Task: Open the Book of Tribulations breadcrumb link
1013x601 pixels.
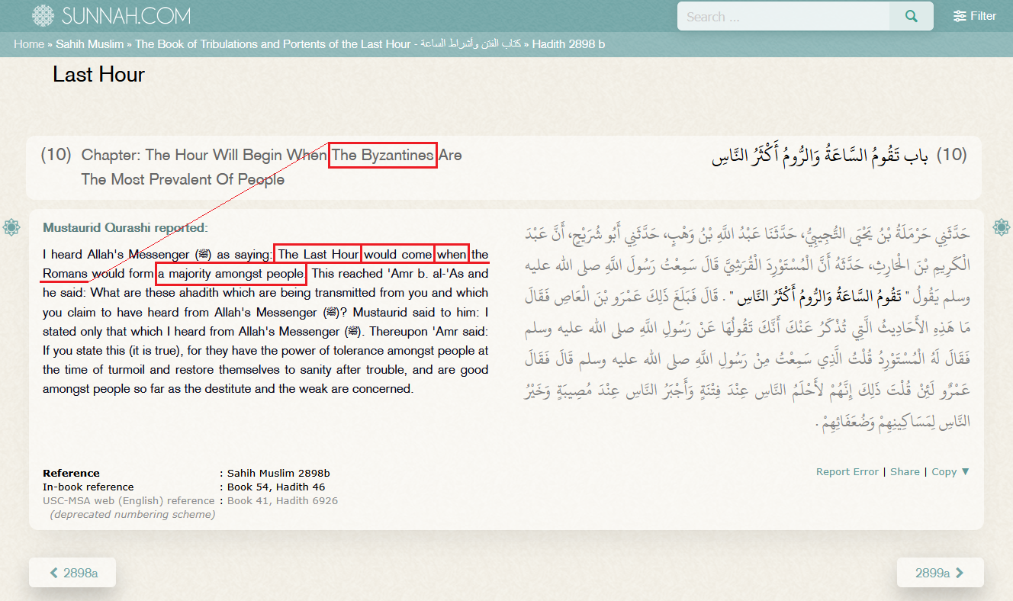Action: (x=328, y=44)
